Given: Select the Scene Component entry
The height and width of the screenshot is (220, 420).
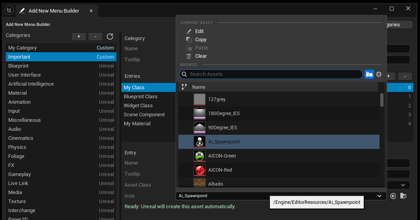Looking at the screenshot, I should 149,115.
